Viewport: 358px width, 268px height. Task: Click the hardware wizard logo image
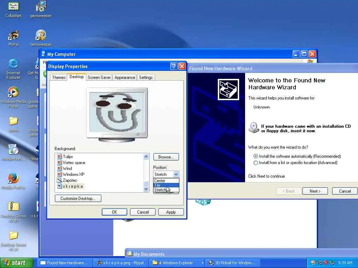pyautogui.click(x=228, y=89)
